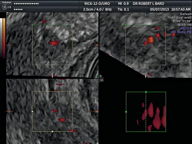Click the green square handle on the 3D render box's left edge
The height and width of the screenshot is (144, 192).
[x=126, y=112]
